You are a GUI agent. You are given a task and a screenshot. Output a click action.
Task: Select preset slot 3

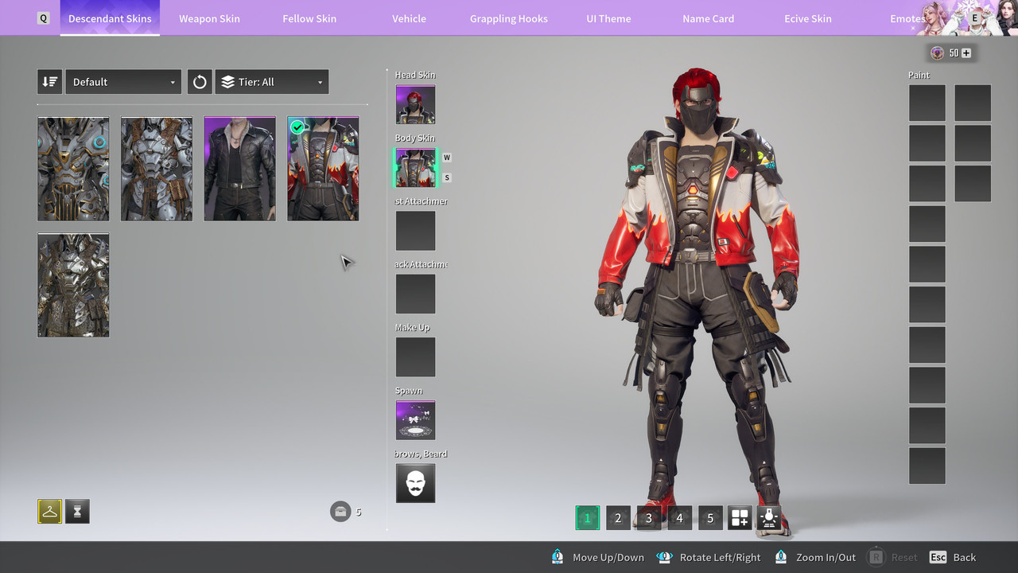pyautogui.click(x=649, y=518)
